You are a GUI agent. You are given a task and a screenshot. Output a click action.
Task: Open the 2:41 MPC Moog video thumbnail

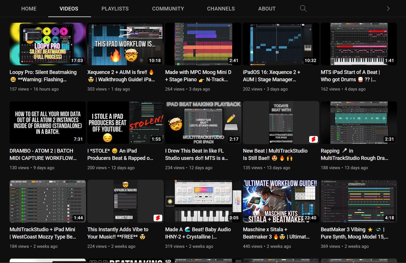[x=203, y=44]
